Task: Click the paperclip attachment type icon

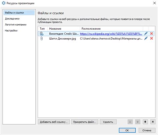Action: click(x=42, y=38)
